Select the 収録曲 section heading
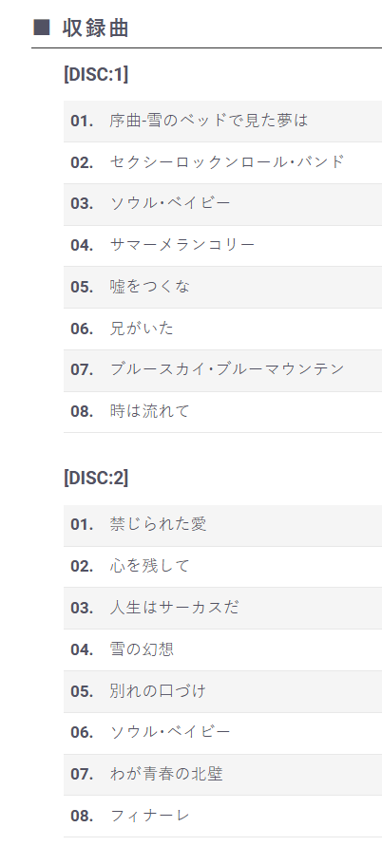Image resolution: width=382 pixels, height=846 pixels. tap(96, 28)
